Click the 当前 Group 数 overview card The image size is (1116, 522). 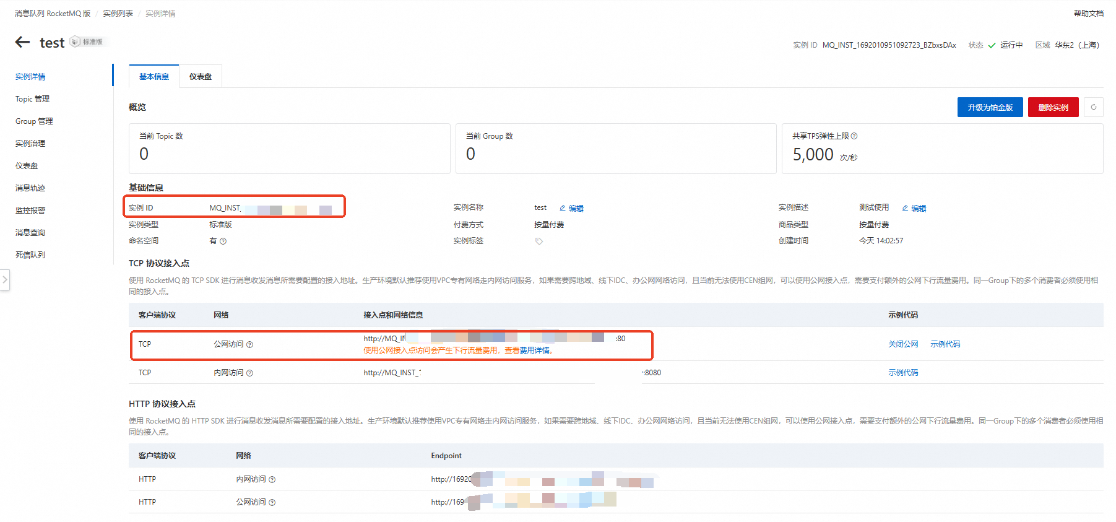[616, 149]
